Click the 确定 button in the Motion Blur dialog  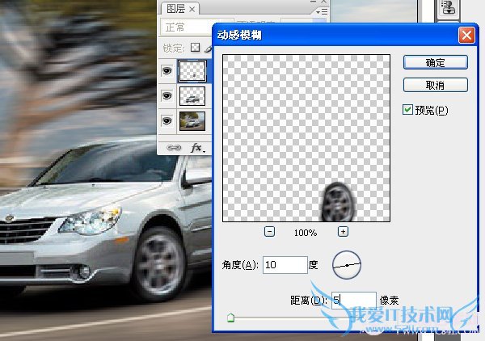click(435, 63)
